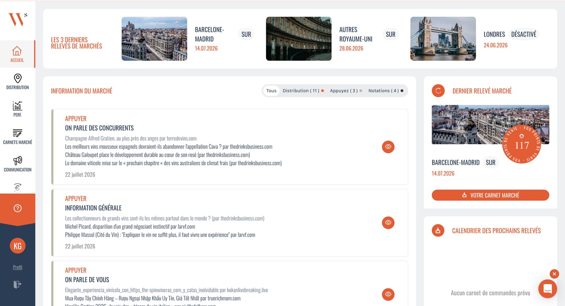This screenshot has height=306, width=565.
Task: Click the On parle des concurrents heading
Action: (x=99, y=128)
